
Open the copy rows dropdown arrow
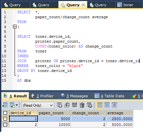coord(17,105)
